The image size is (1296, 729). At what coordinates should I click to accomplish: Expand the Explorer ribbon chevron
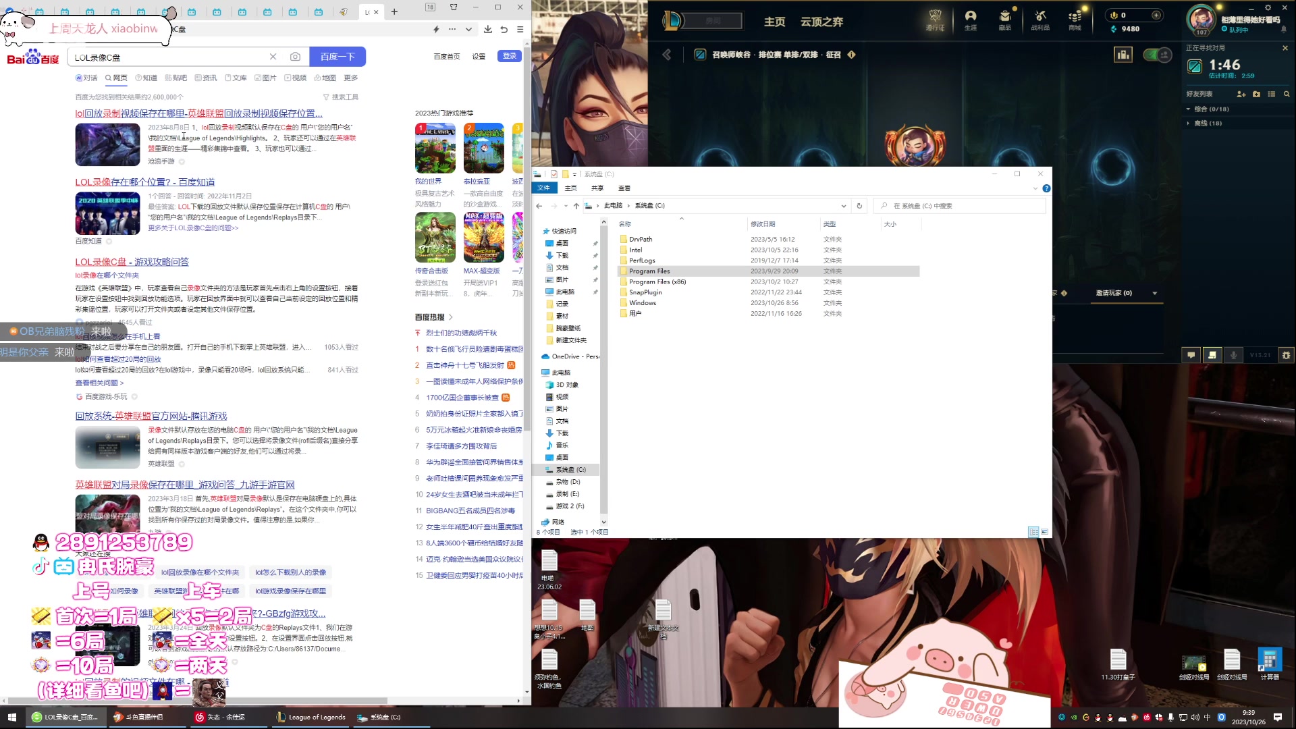(1035, 188)
